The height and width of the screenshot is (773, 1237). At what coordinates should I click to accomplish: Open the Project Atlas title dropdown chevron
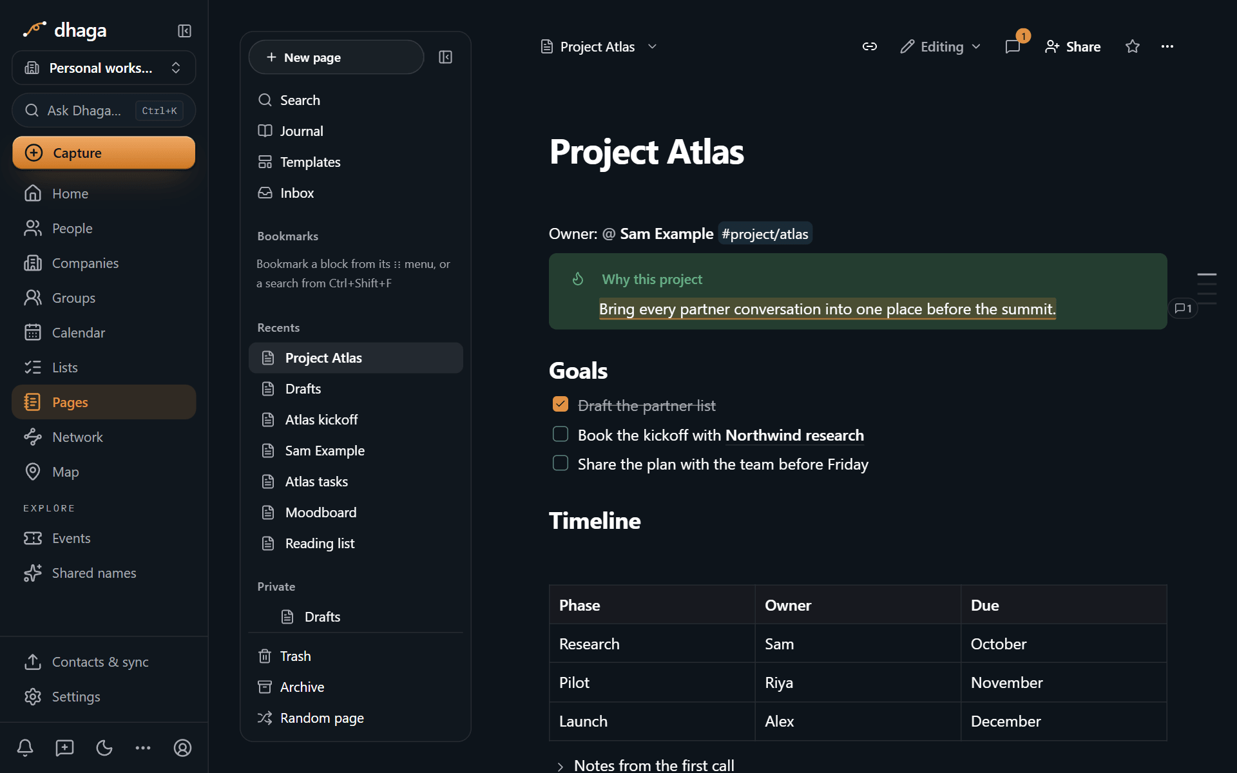tap(652, 46)
